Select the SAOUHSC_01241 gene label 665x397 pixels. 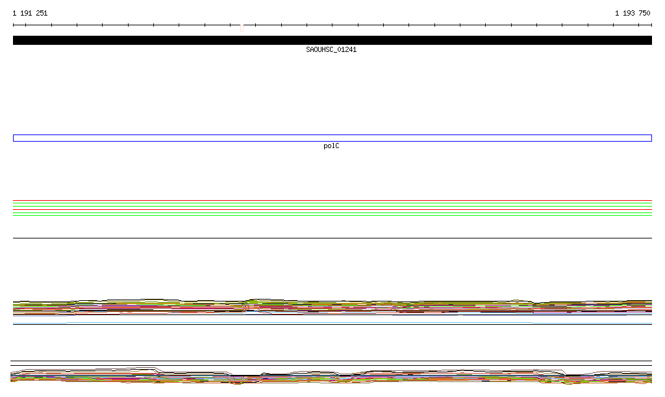point(331,49)
